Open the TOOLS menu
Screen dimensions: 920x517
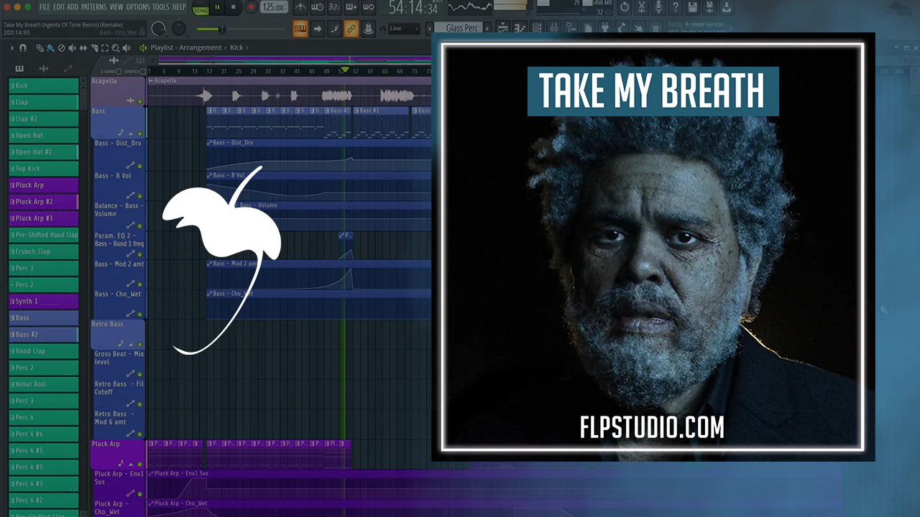161,7
